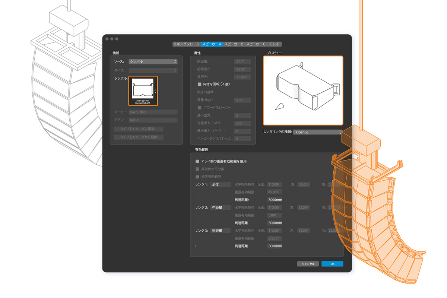This screenshot has height=298, width=447.
Task: Click the 前面高さ field
Action: (242, 69)
